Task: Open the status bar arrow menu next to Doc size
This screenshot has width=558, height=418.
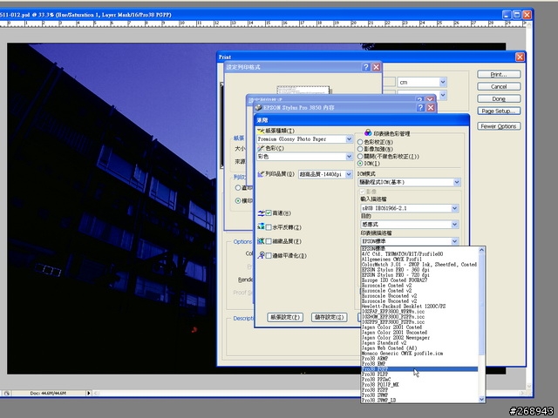Action: 89,393
